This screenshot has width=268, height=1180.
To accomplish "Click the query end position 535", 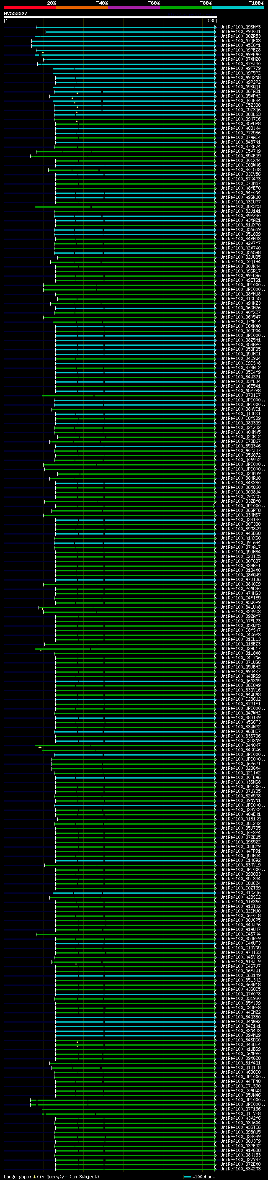I will [x=211, y=21].
